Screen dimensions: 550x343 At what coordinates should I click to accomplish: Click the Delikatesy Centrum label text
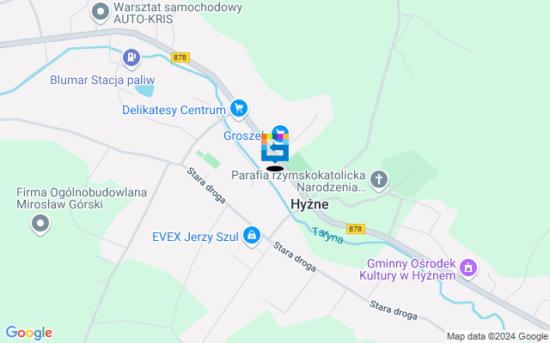[174, 110]
